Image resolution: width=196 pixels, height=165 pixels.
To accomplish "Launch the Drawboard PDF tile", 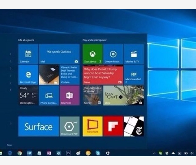I will click(x=70, y=126).
